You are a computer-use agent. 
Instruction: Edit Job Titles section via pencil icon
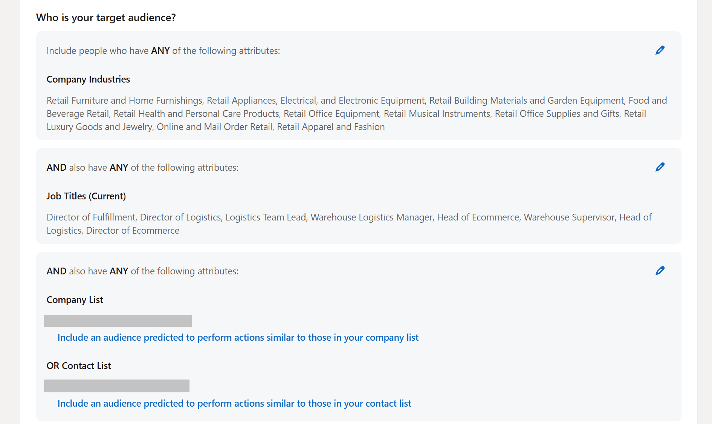(660, 167)
